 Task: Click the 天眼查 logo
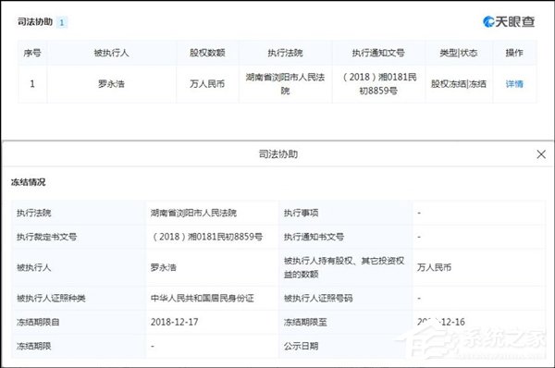[x=509, y=21]
